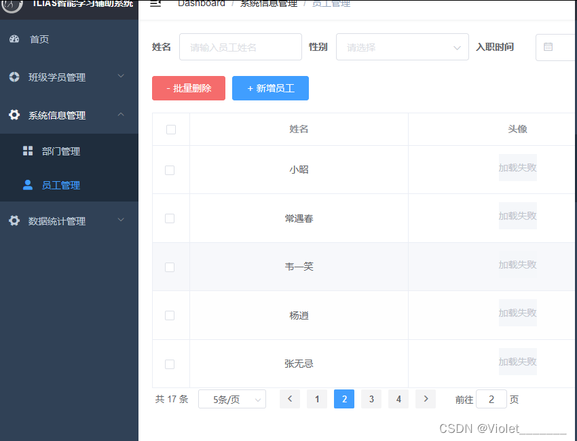Screen dimensions: 577x441
Task: Select the dashboard icon beside 首页
Action: [x=16, y=39]
